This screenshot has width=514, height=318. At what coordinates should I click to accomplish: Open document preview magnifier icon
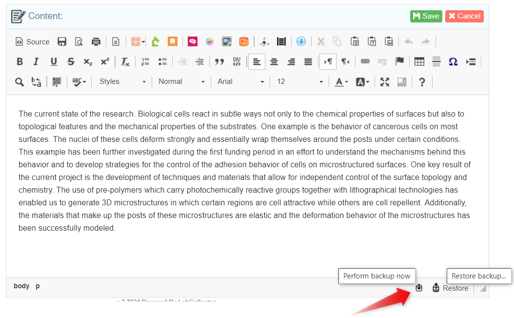click(79, 41)
